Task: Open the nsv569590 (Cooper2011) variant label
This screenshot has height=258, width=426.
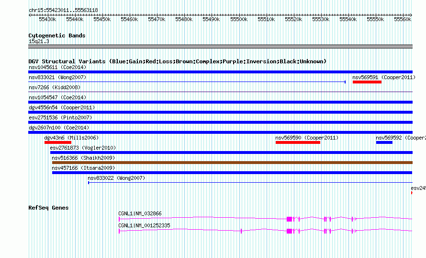Action: (307, 138)
